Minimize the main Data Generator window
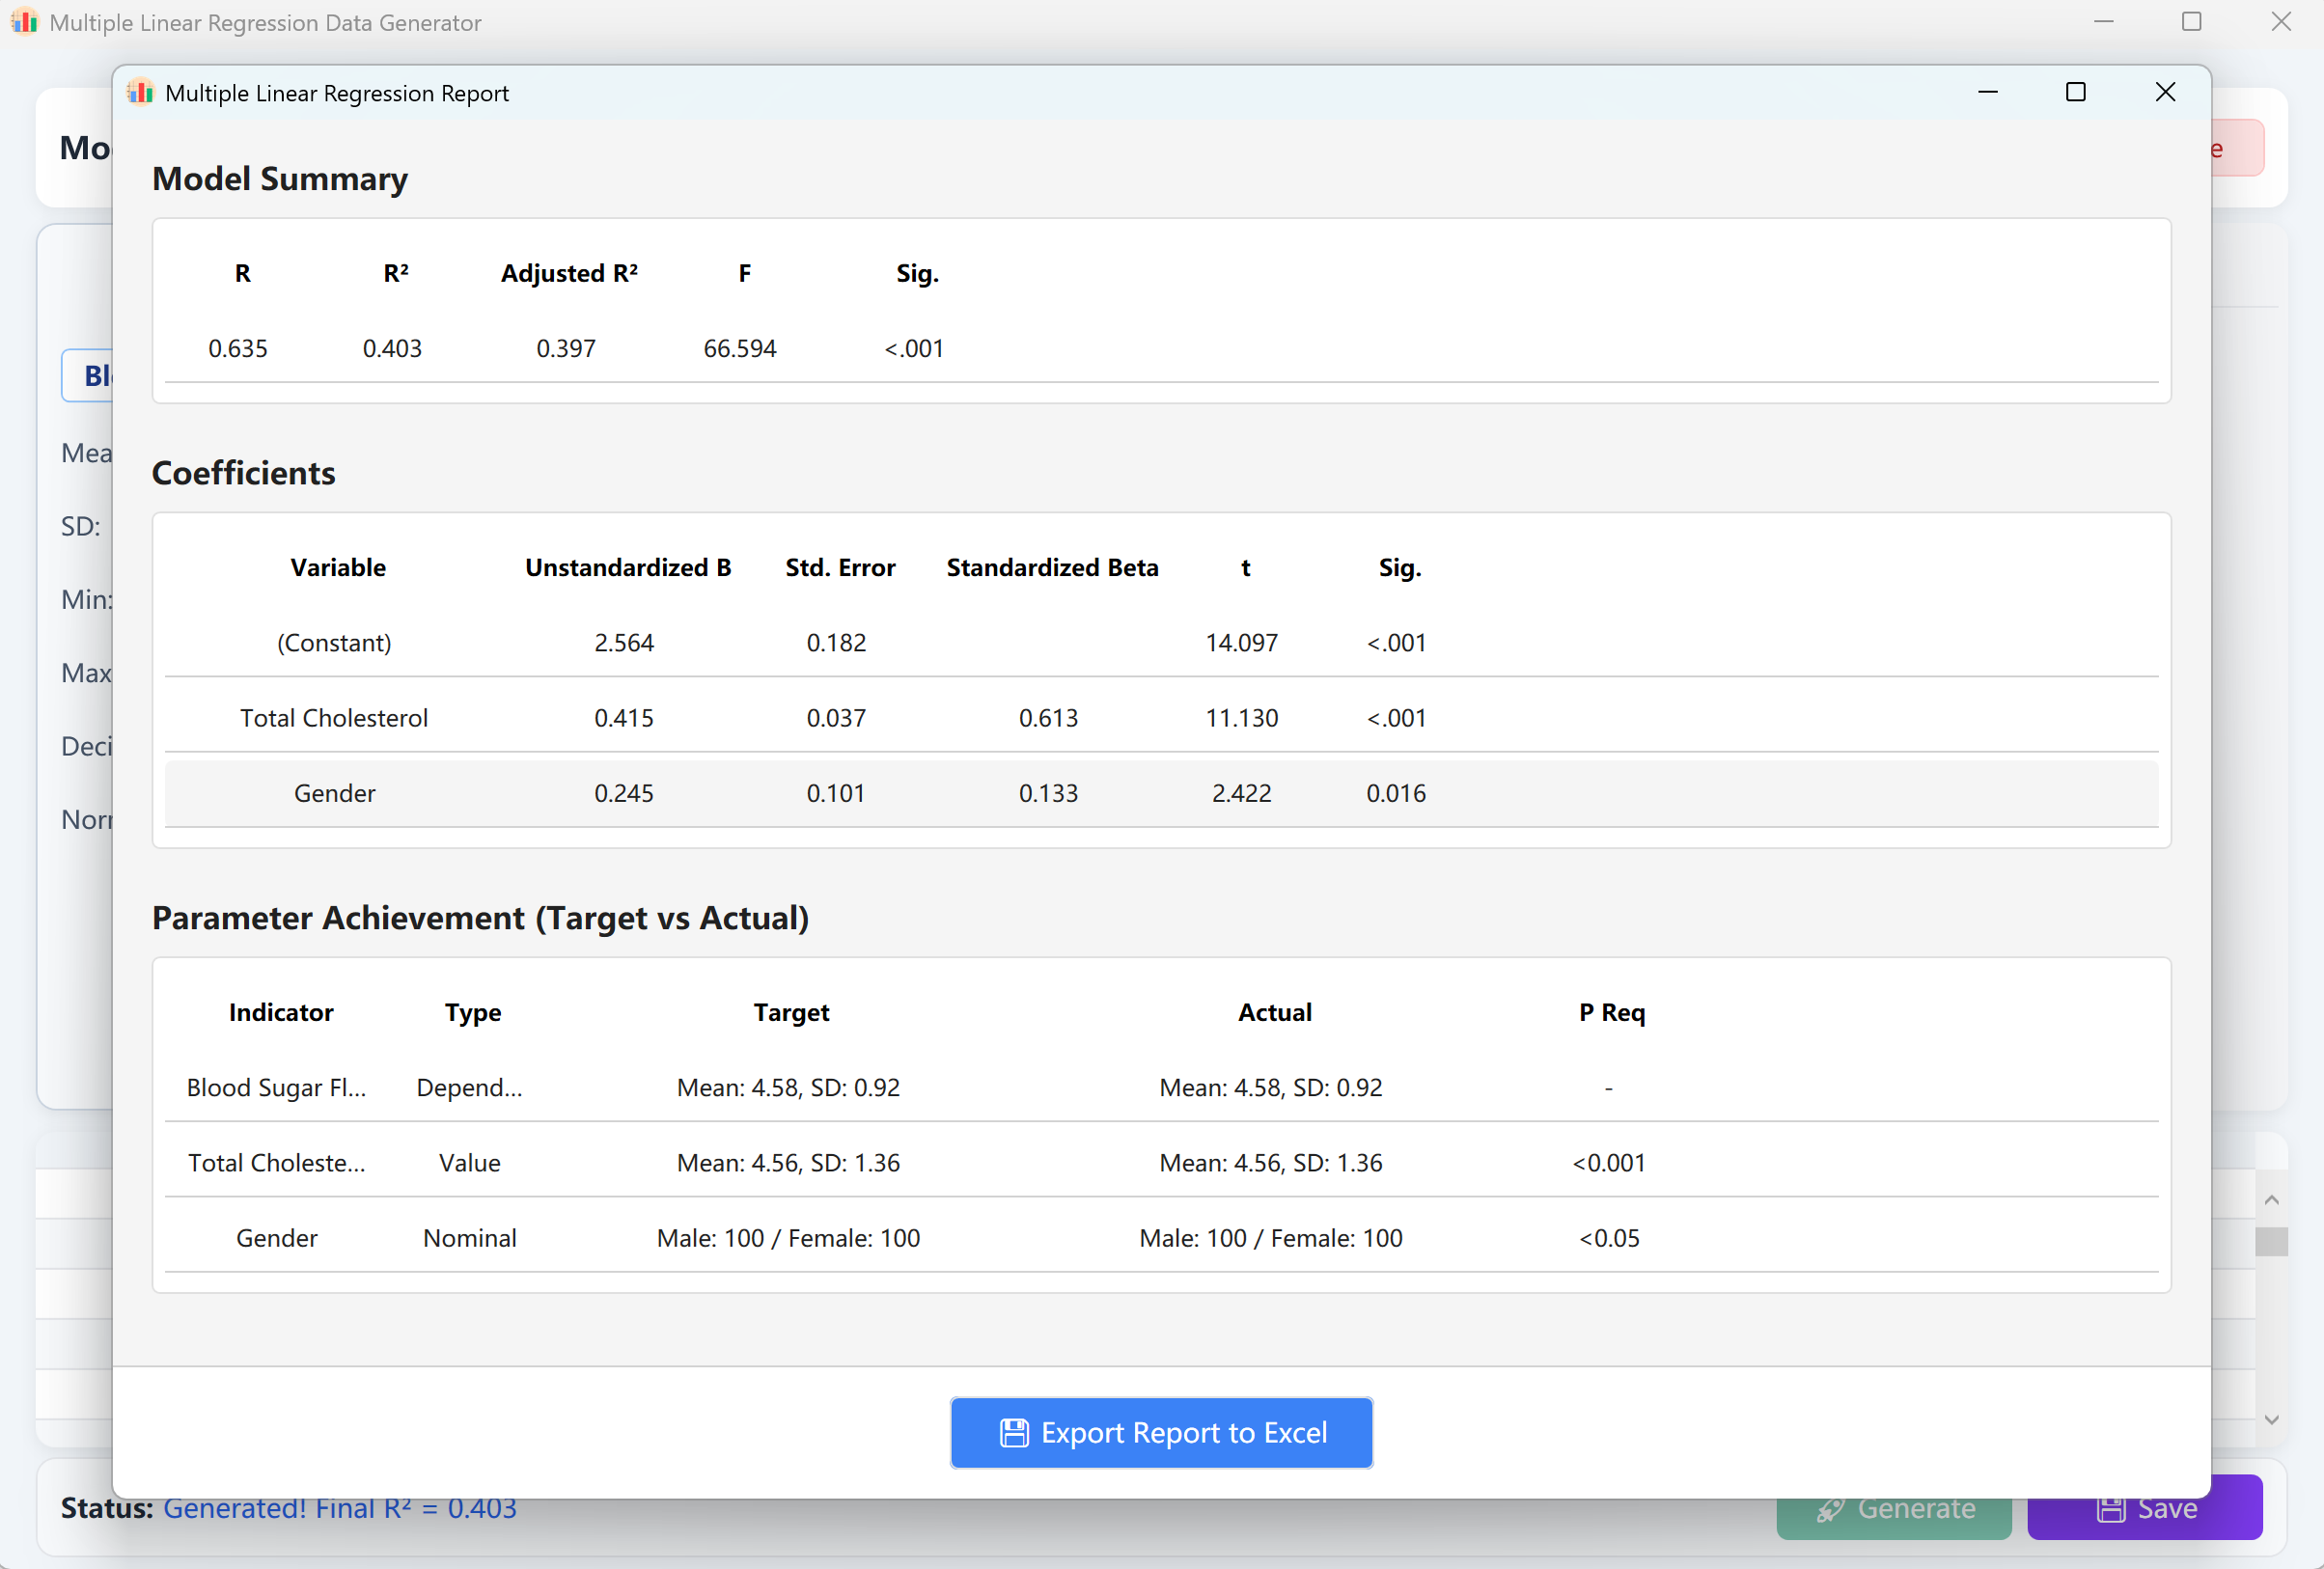The image size is (2324, 1569). (x=2104, y=21)
